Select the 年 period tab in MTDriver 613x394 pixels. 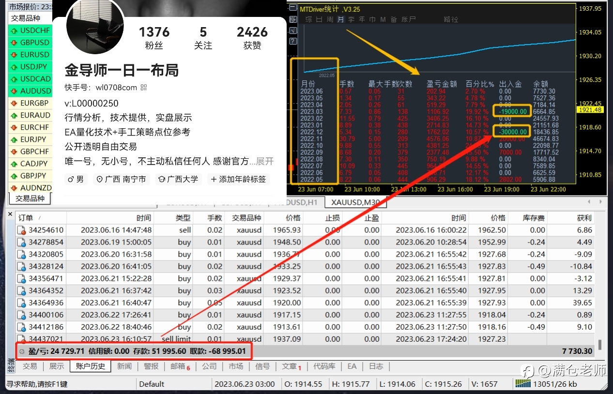click(x=362, y=19)
